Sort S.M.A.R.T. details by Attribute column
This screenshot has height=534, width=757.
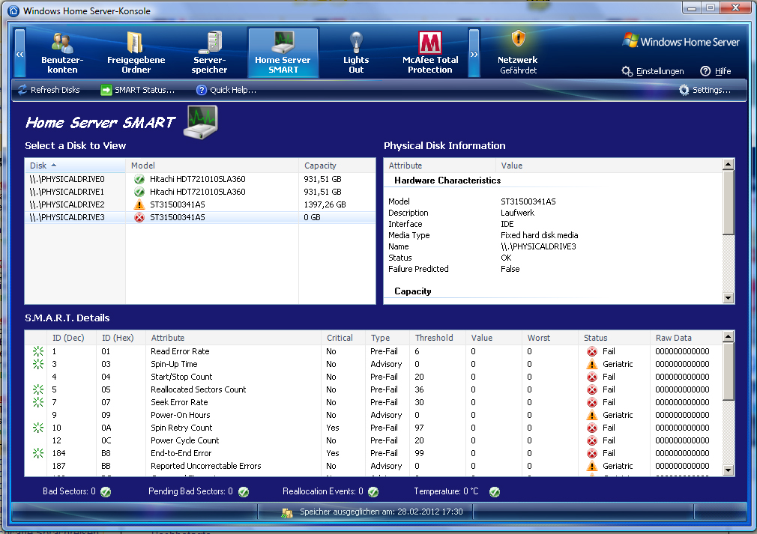click(x=234, y=338)
